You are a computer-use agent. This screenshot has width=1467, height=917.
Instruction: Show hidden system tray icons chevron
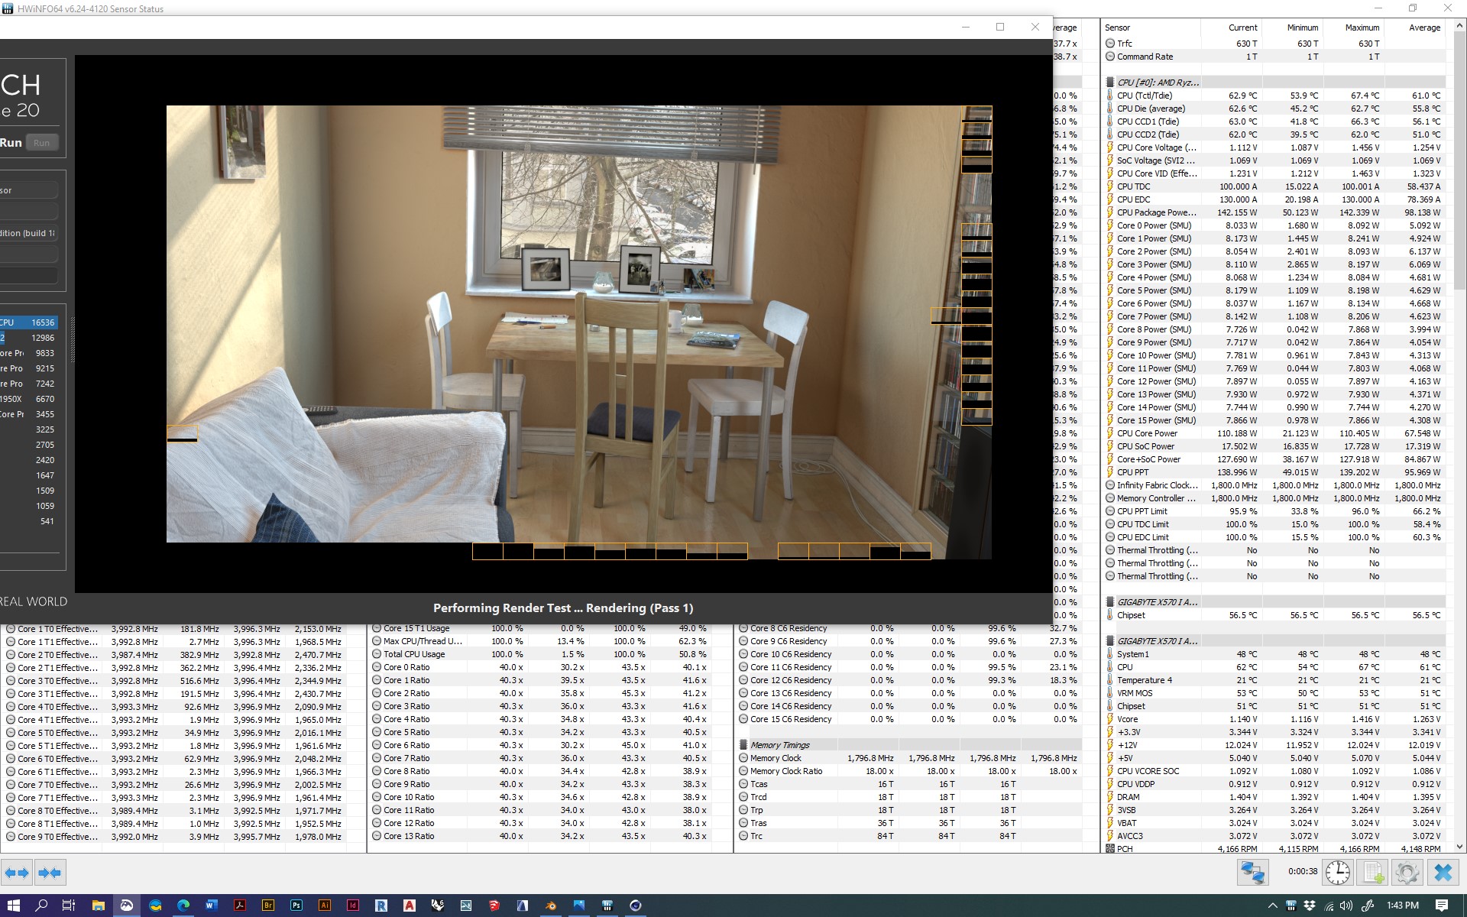point(1272,906)
